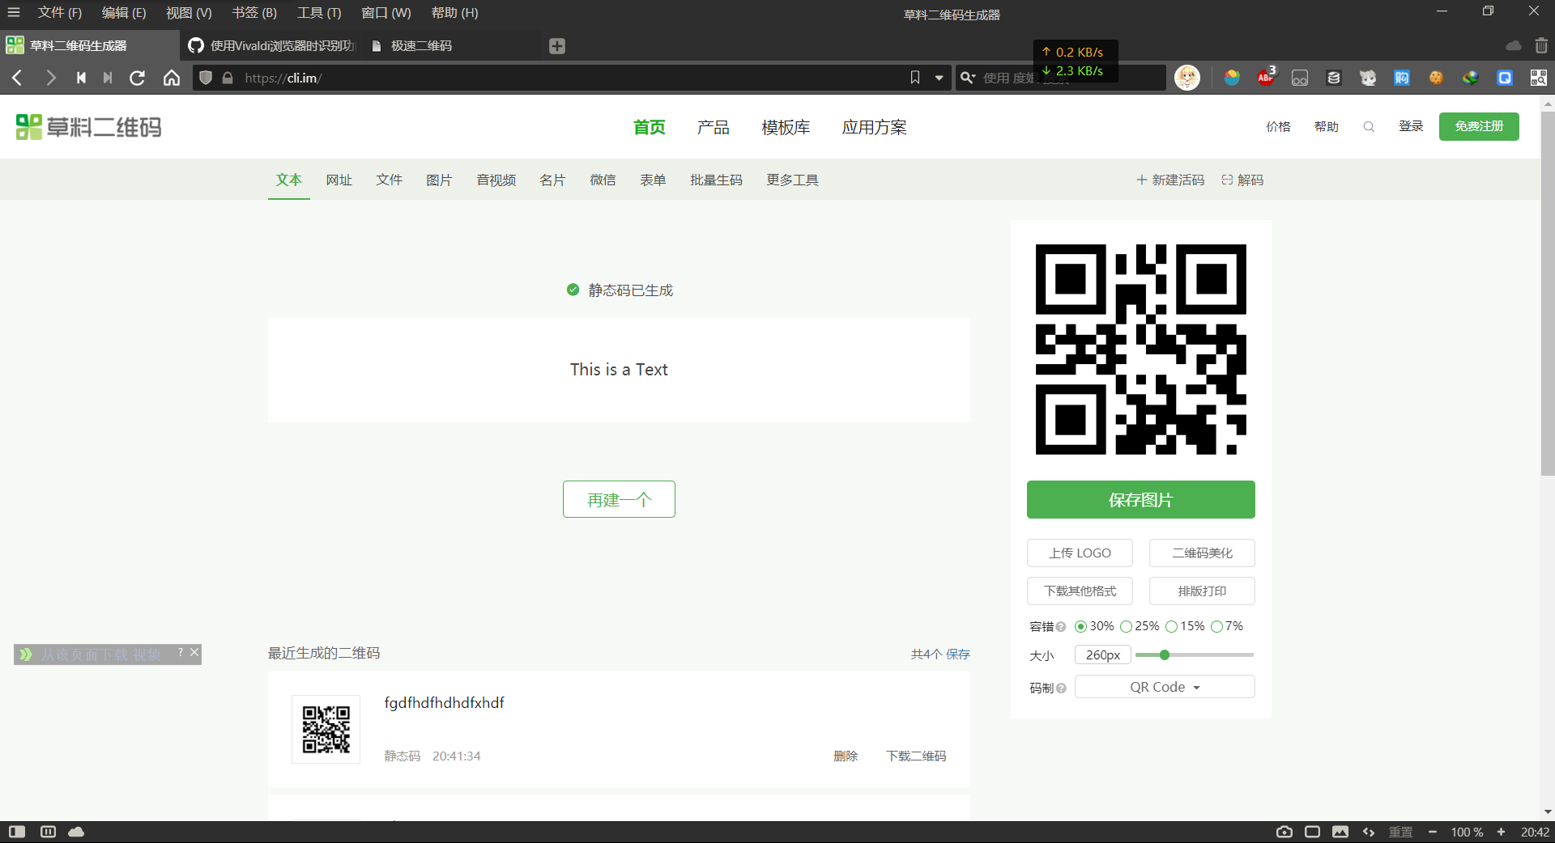Open the user profile avatar

tap(1187, 78)
